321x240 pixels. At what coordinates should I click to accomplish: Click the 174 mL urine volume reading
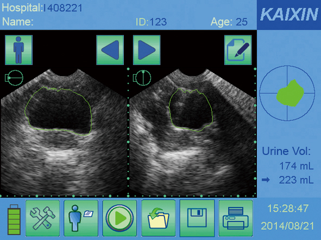pyautogui.click(x=296, y=166)
